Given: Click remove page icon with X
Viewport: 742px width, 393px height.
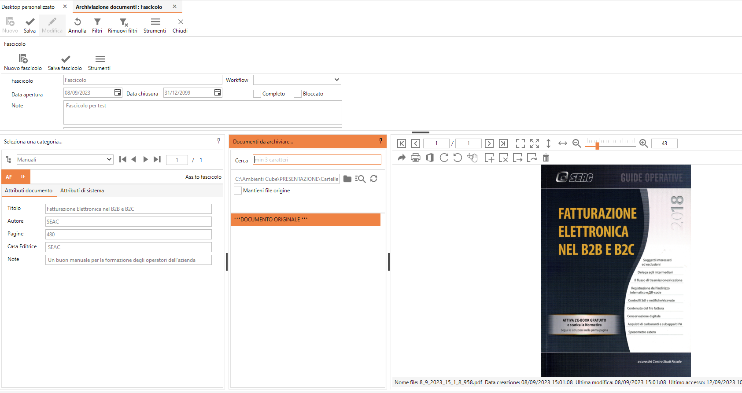Looking at the screenshot, I should click(503, 158).
